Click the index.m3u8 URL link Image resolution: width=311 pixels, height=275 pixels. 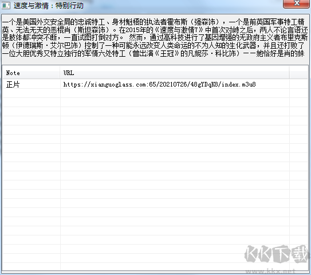pos(159,85)
